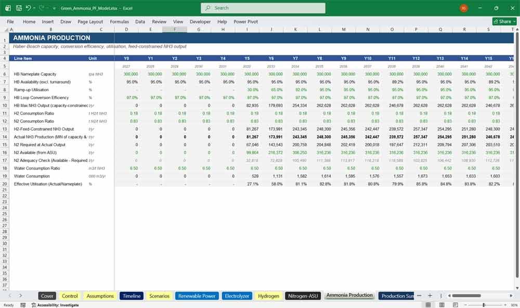Open the user account avatar
The image size is (520, 308).
(464, 8)
